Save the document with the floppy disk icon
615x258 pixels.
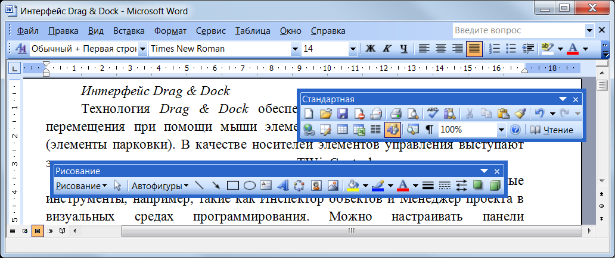click(x=342, y=114)
